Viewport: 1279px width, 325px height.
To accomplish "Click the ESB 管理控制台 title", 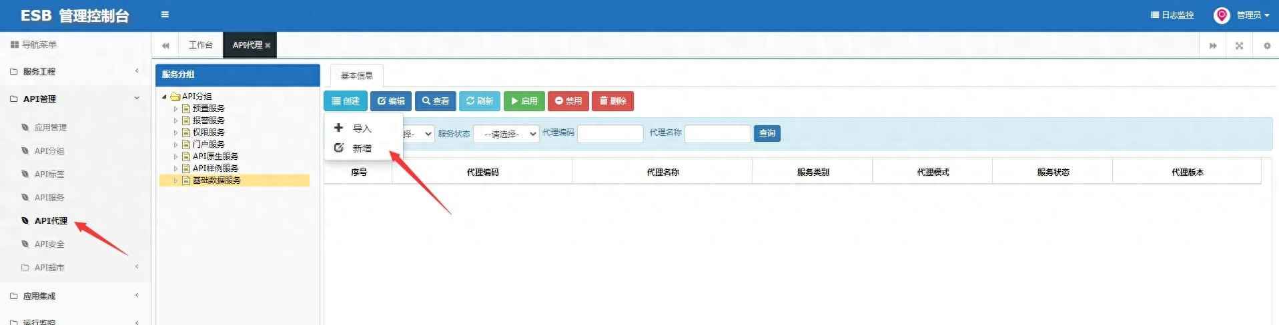I will [75, 15].
